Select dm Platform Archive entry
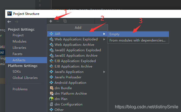 click(77, 94)
